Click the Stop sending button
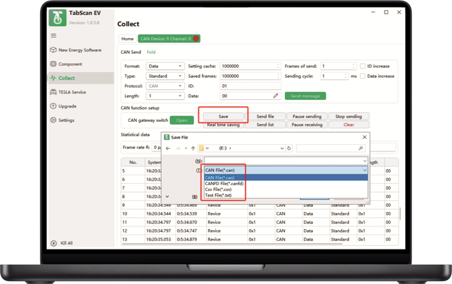This screenshot has height=284, width=452. [349, 117]
